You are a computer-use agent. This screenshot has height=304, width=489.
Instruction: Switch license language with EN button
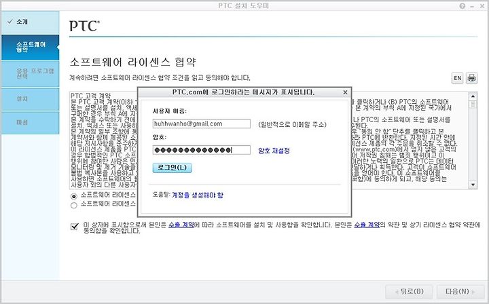pyautogui.click(x=457, y=78)
